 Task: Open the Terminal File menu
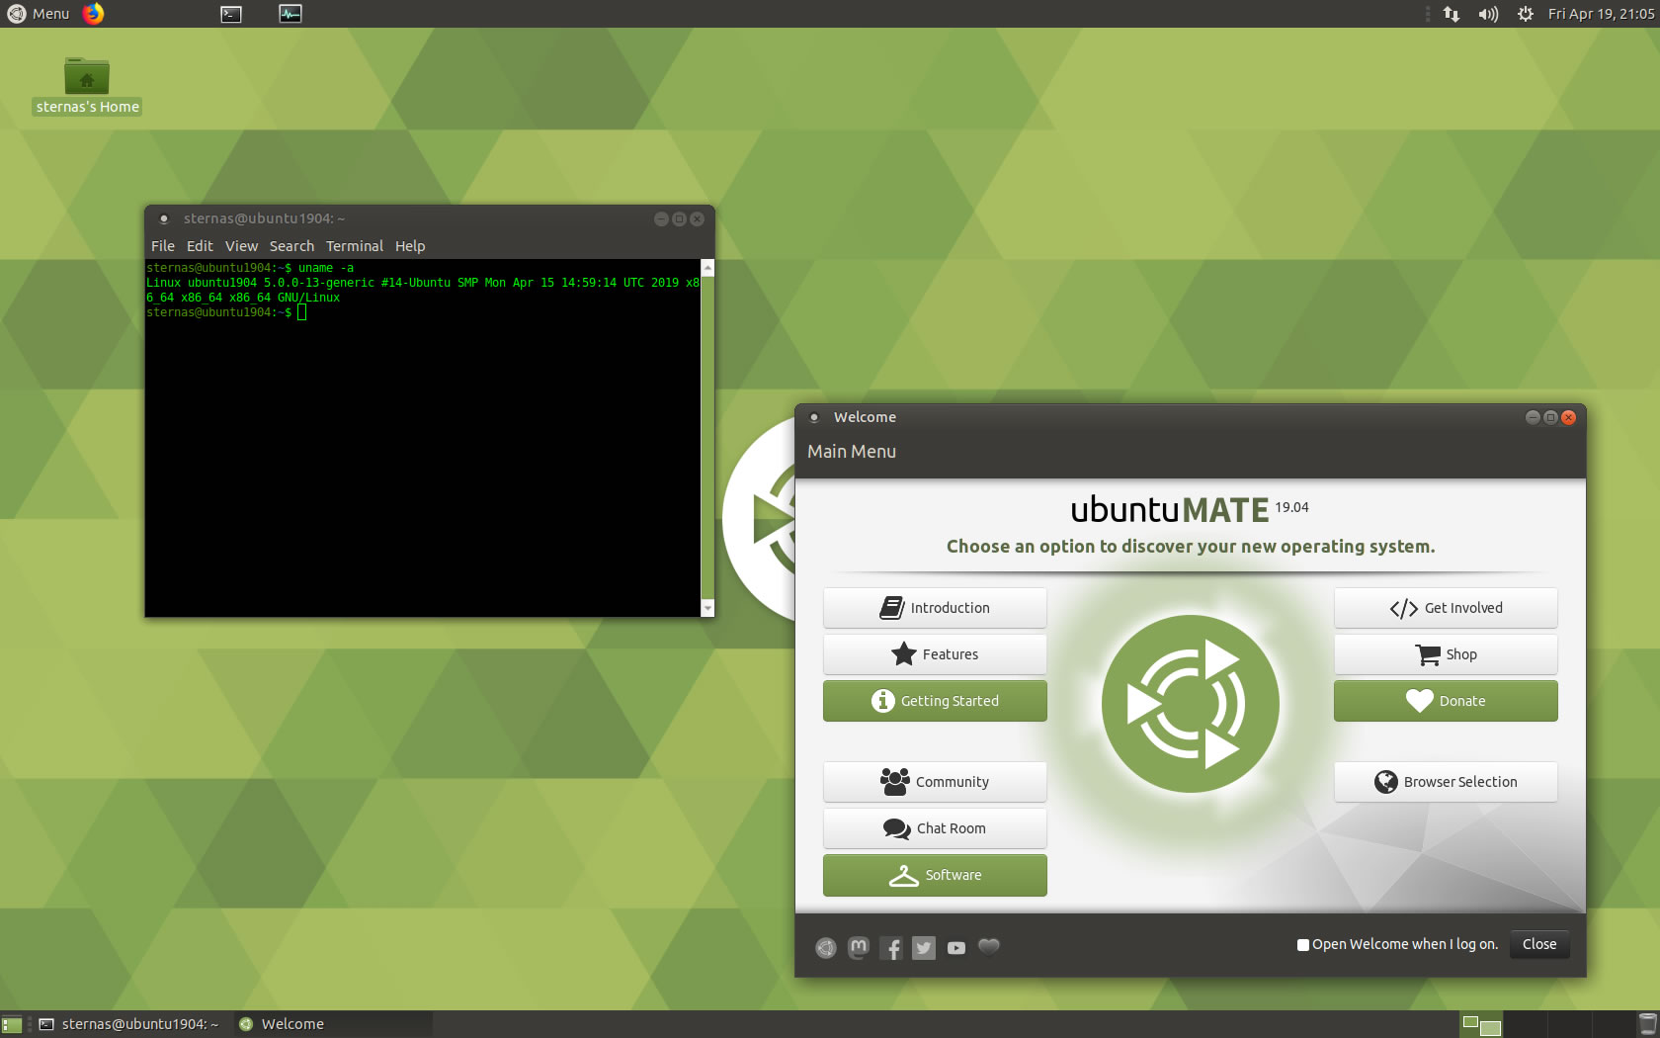coord(163,246)
